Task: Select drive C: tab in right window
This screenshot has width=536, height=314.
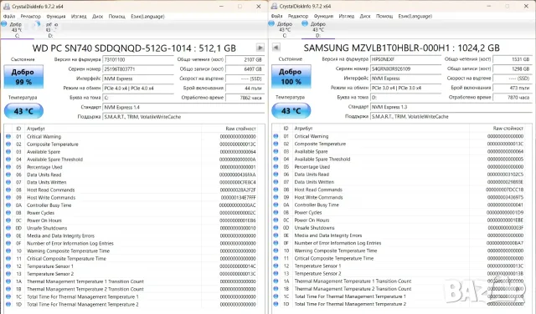Action: click(285, 29)
